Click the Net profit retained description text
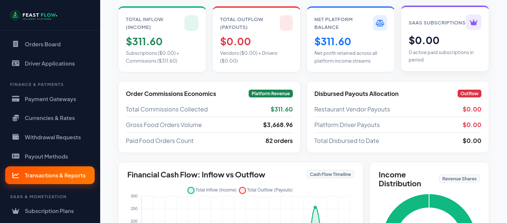This screenshot has width=507, height=223. [346, 57]
